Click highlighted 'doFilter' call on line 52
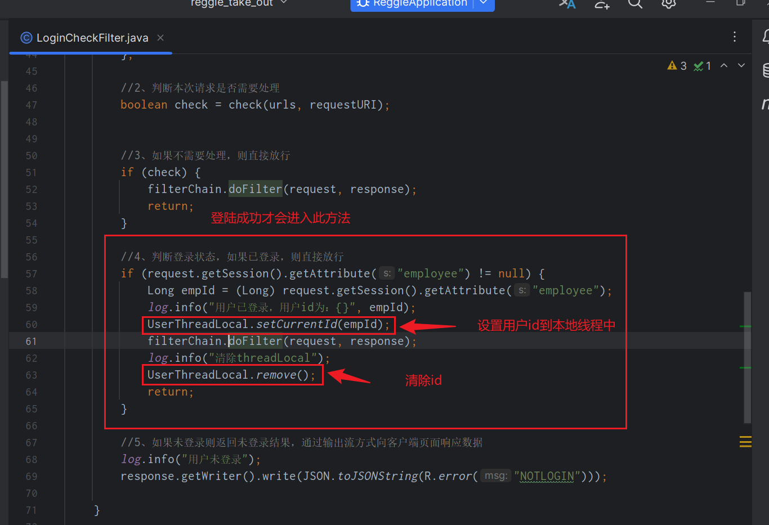Viewport: 769px width, 525px height. 256,189
